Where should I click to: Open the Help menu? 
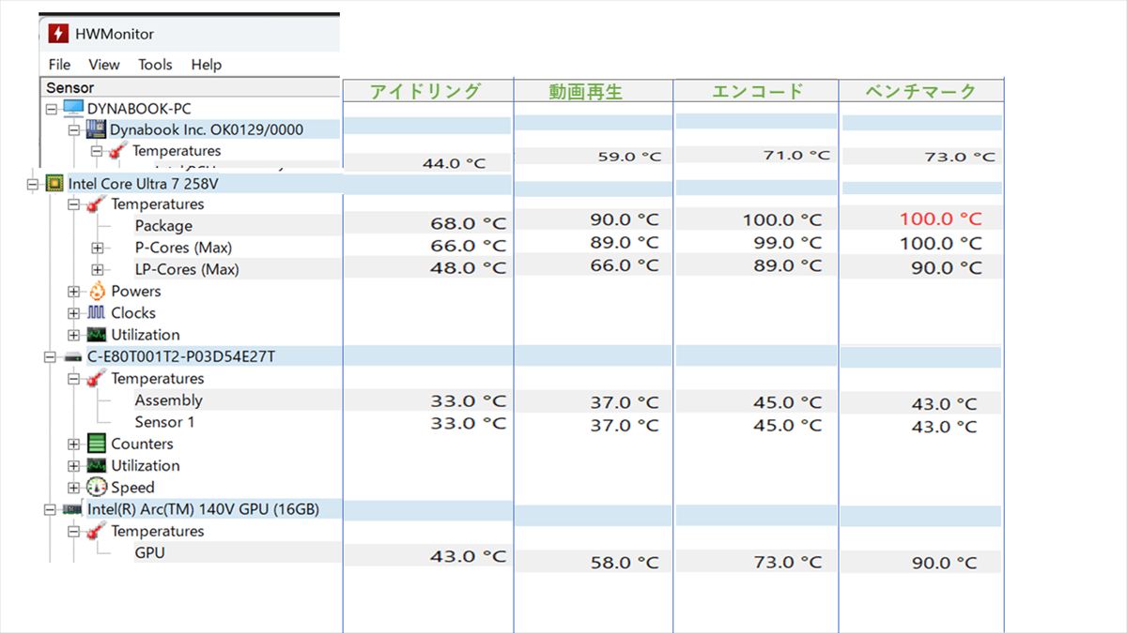pyautogui.click(x=206, y=65)
